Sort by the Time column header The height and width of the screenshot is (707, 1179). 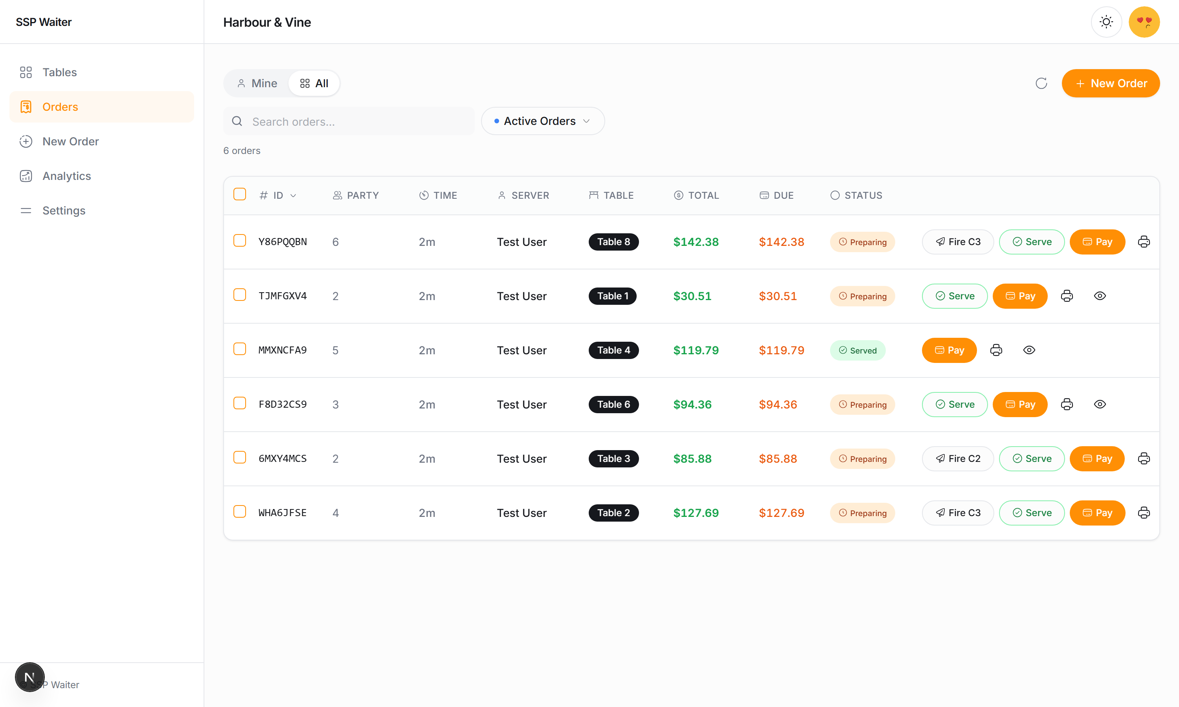click(438, 195)
